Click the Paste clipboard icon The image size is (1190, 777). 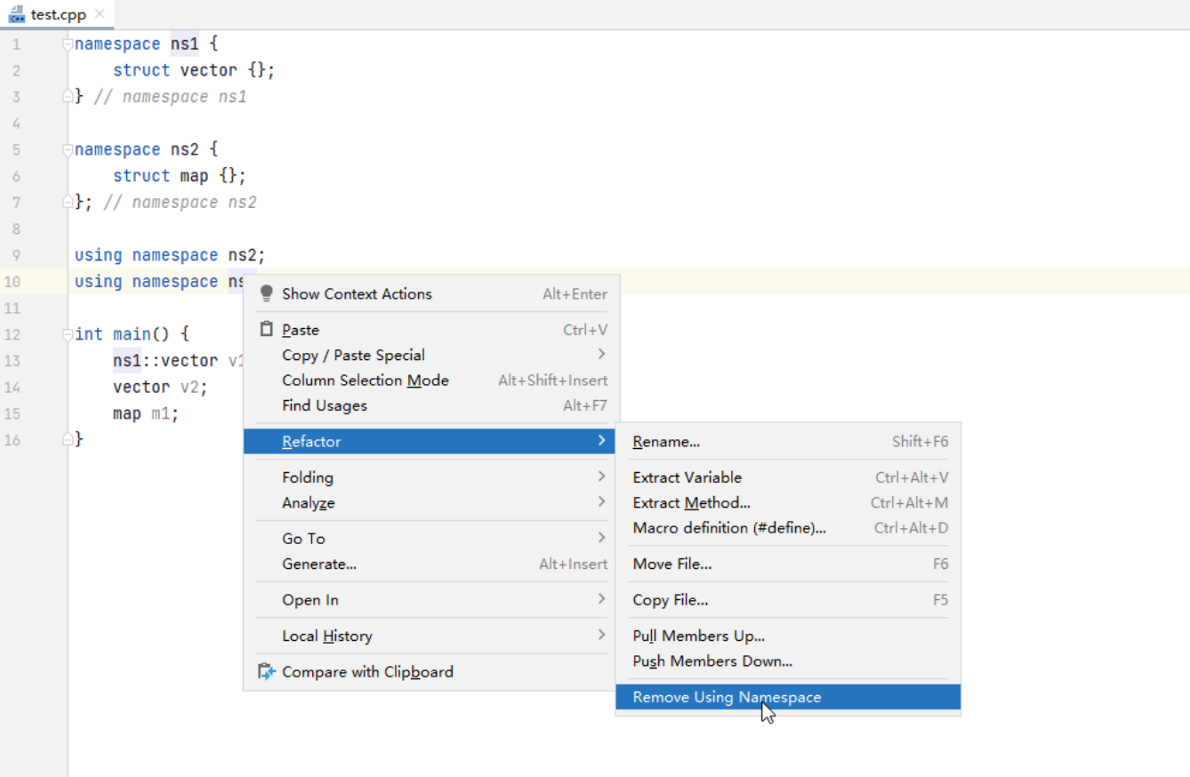(267, 329)
